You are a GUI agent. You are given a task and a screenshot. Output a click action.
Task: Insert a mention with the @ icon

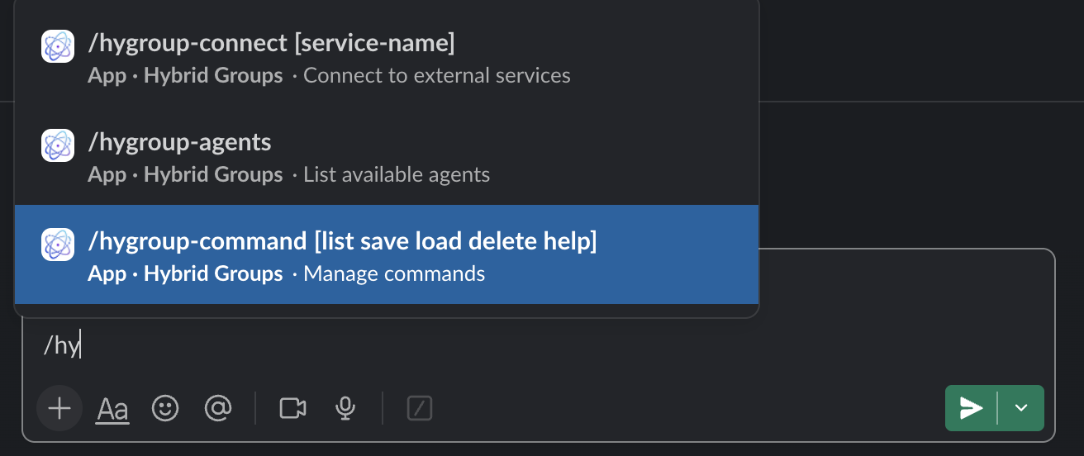(x=217, y=408)
